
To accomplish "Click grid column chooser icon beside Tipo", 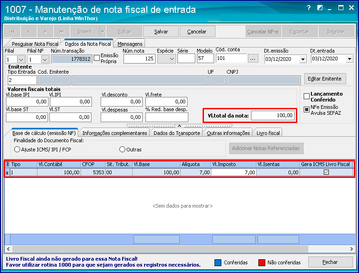I will pyautogui.click(x=7, y=164).
